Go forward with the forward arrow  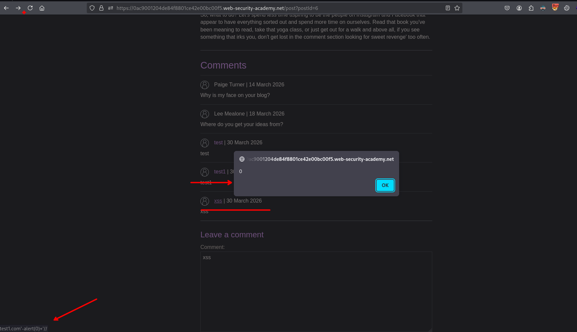[18, 8]
